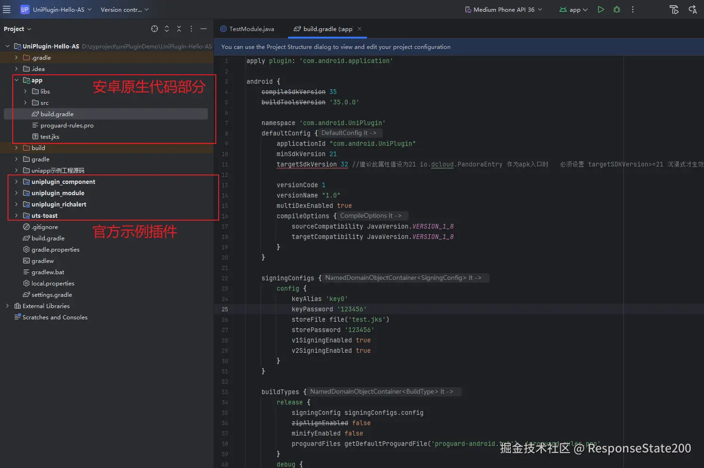Click Collapse All in Project panel
The height and width of the screenshot is (468, 704).
[x=179, y=29]
